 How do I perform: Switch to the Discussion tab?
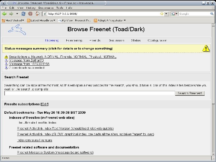pos(116,40)
